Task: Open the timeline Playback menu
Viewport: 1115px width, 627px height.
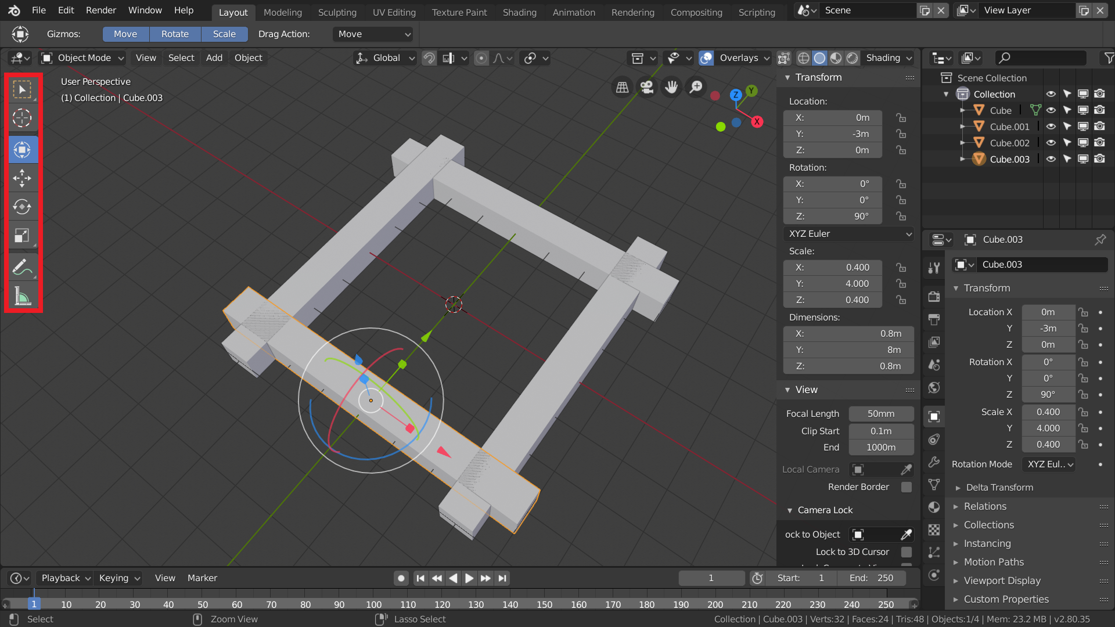Action: click(65, 578)
